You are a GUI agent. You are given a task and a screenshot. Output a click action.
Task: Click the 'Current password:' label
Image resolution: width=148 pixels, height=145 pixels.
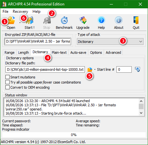pos(16,121)
